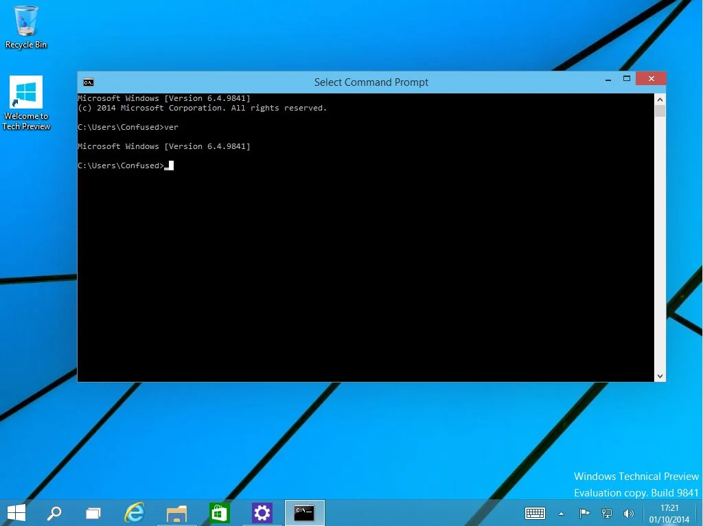Open Task View on the taskbar
Image resolution: width=703 pixels, height=526 pixels.
93,512
